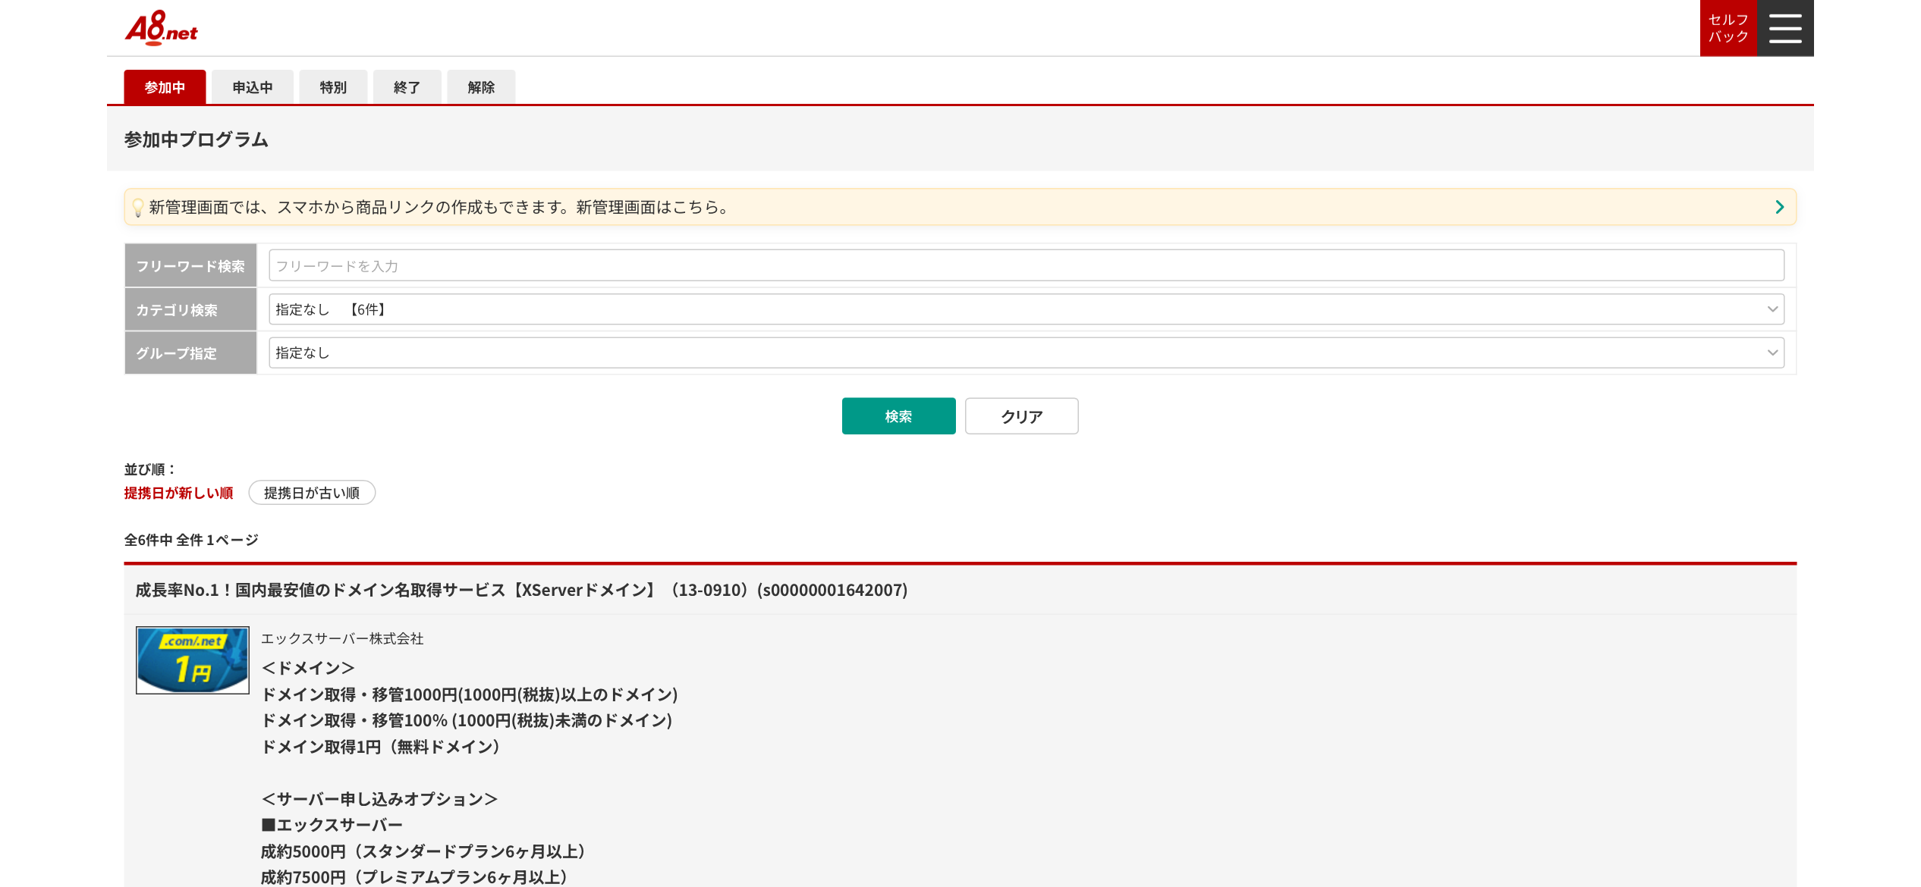Sort by 提携日が新しい順
The width and height of the screenshot is (1921, 887).
pos(178,493)
